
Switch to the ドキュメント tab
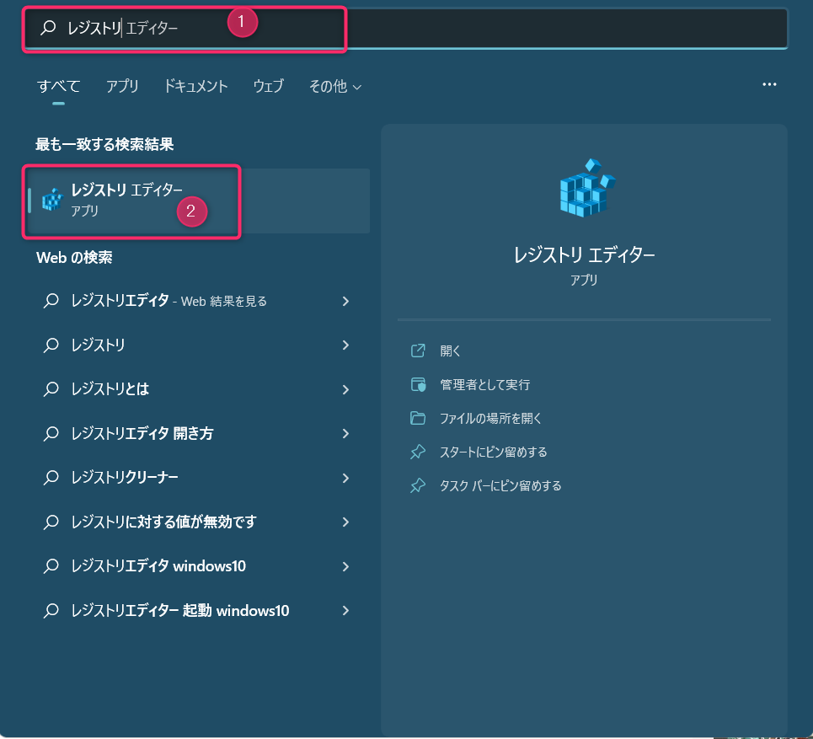(195, 86)
